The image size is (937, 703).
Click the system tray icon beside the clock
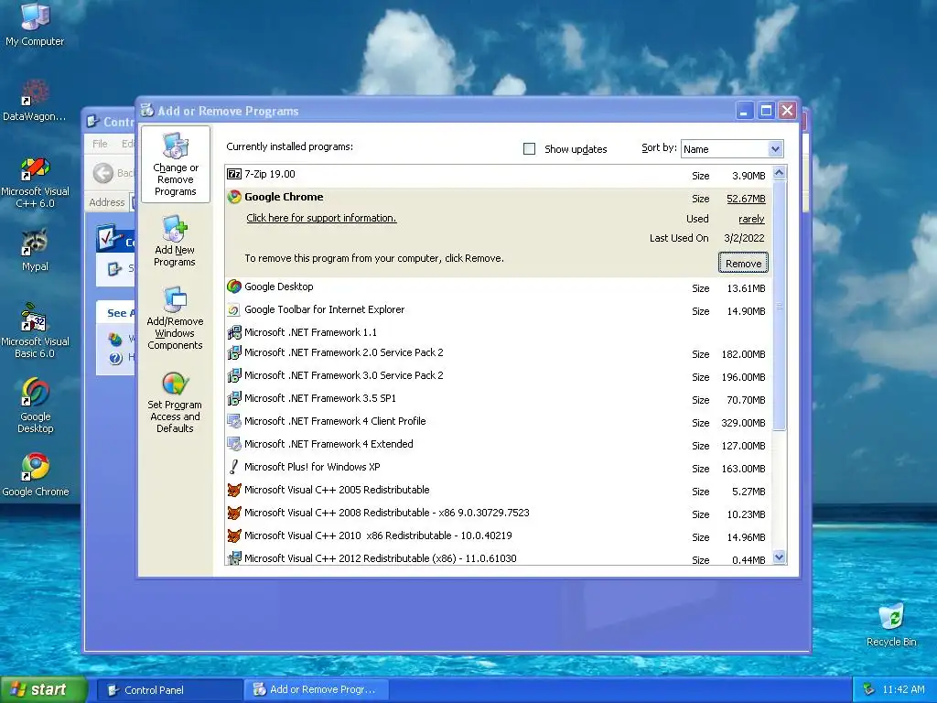tap(869, 689)
